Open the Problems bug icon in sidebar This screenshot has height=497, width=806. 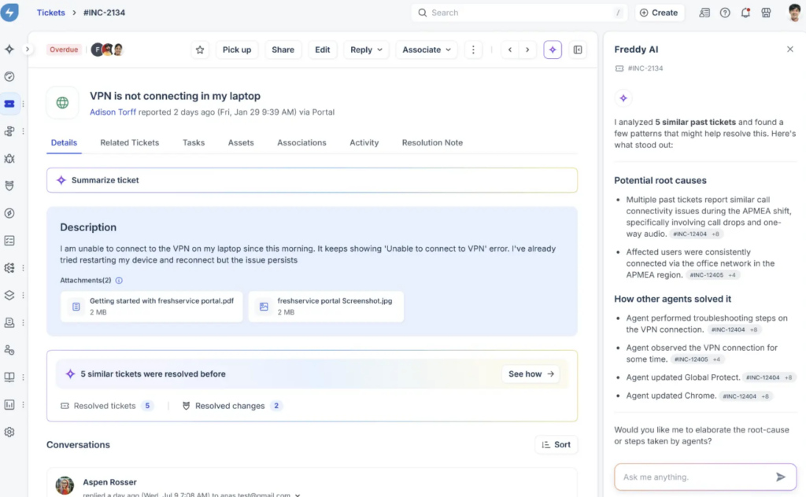click(9, 159)
